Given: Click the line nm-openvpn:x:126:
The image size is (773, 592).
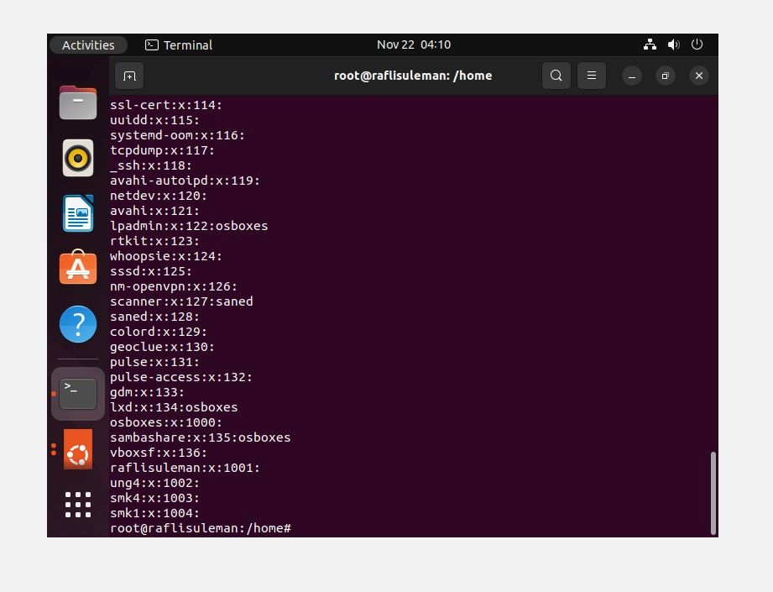Looking at the screenshot, I should [174, 286].
